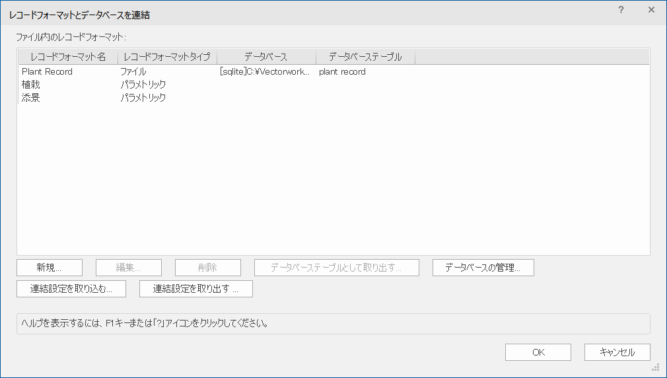Cancel with the キャンセル button
Image resolution: width=667 pixels, height=378 pixels.
pyautogui.click(x=617, y=352)
